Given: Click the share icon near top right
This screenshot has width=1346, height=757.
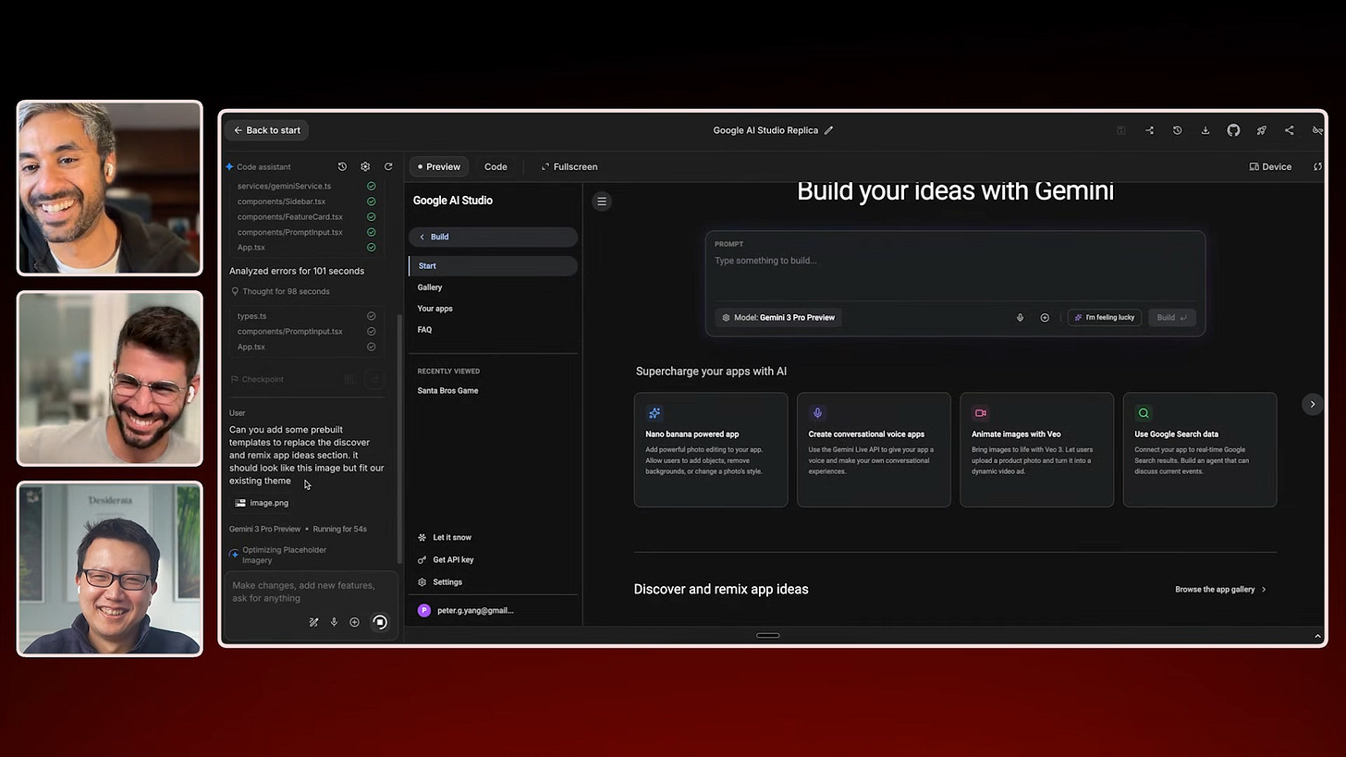Looking at the screenshot, I should coord(1290,130).
